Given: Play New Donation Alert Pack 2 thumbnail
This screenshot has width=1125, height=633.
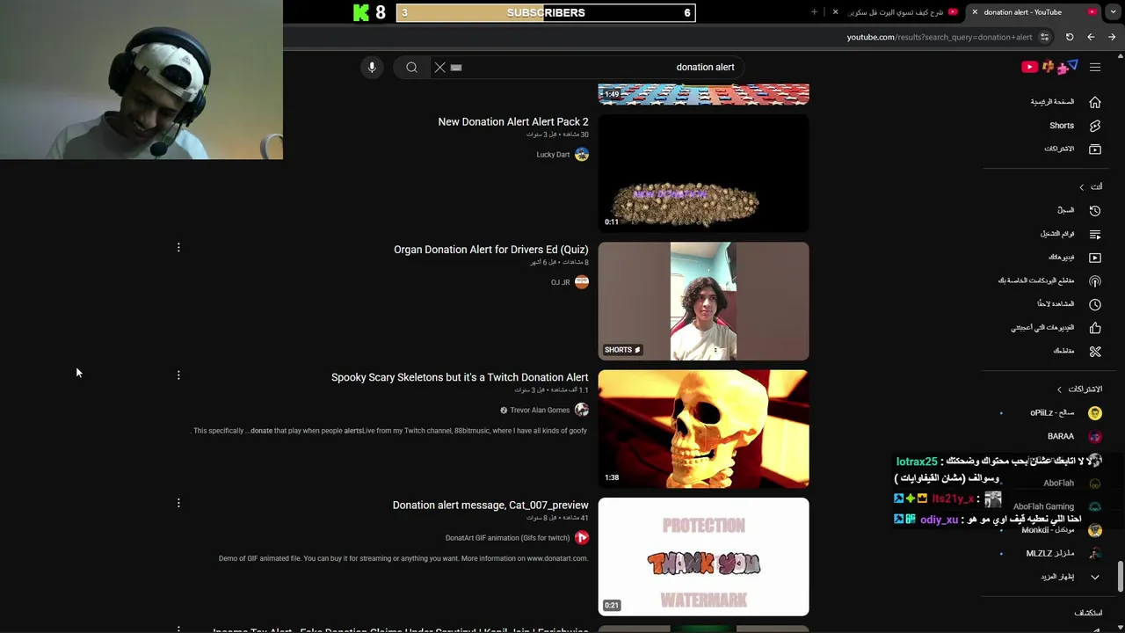Looking at the screenshot, I should [703, 173].
